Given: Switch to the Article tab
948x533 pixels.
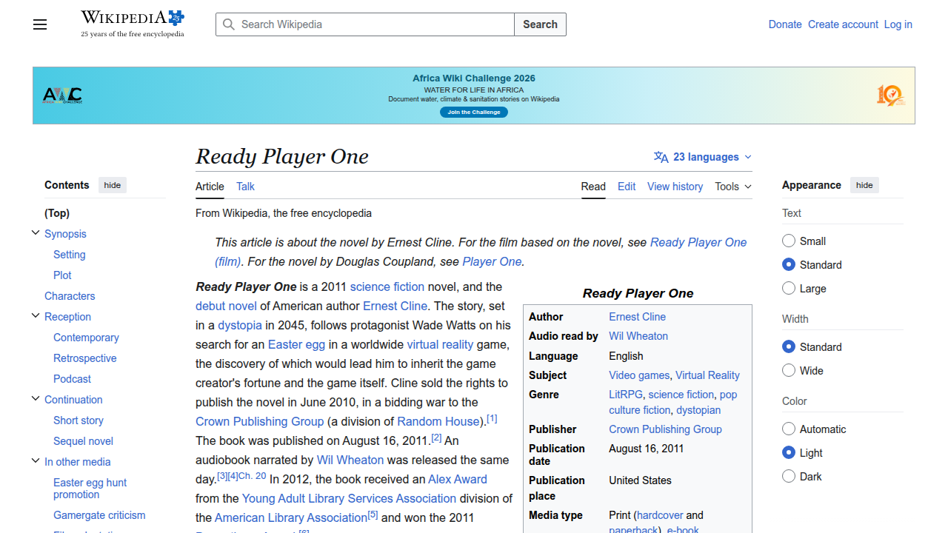Looking at the screenshot, I should (x=210, y=187).
